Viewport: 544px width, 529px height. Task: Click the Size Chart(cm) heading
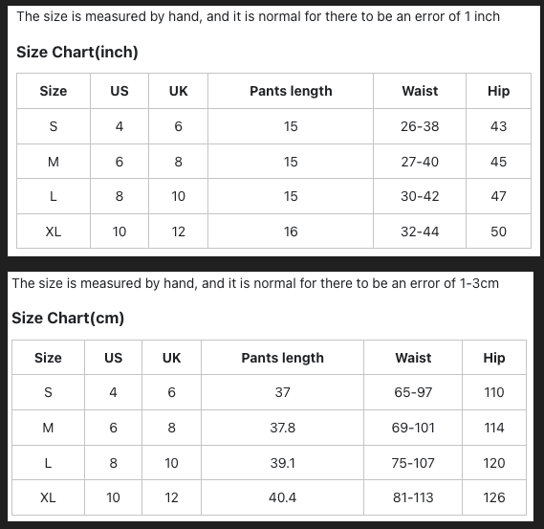pyautogui.click(x=68, y=318)
